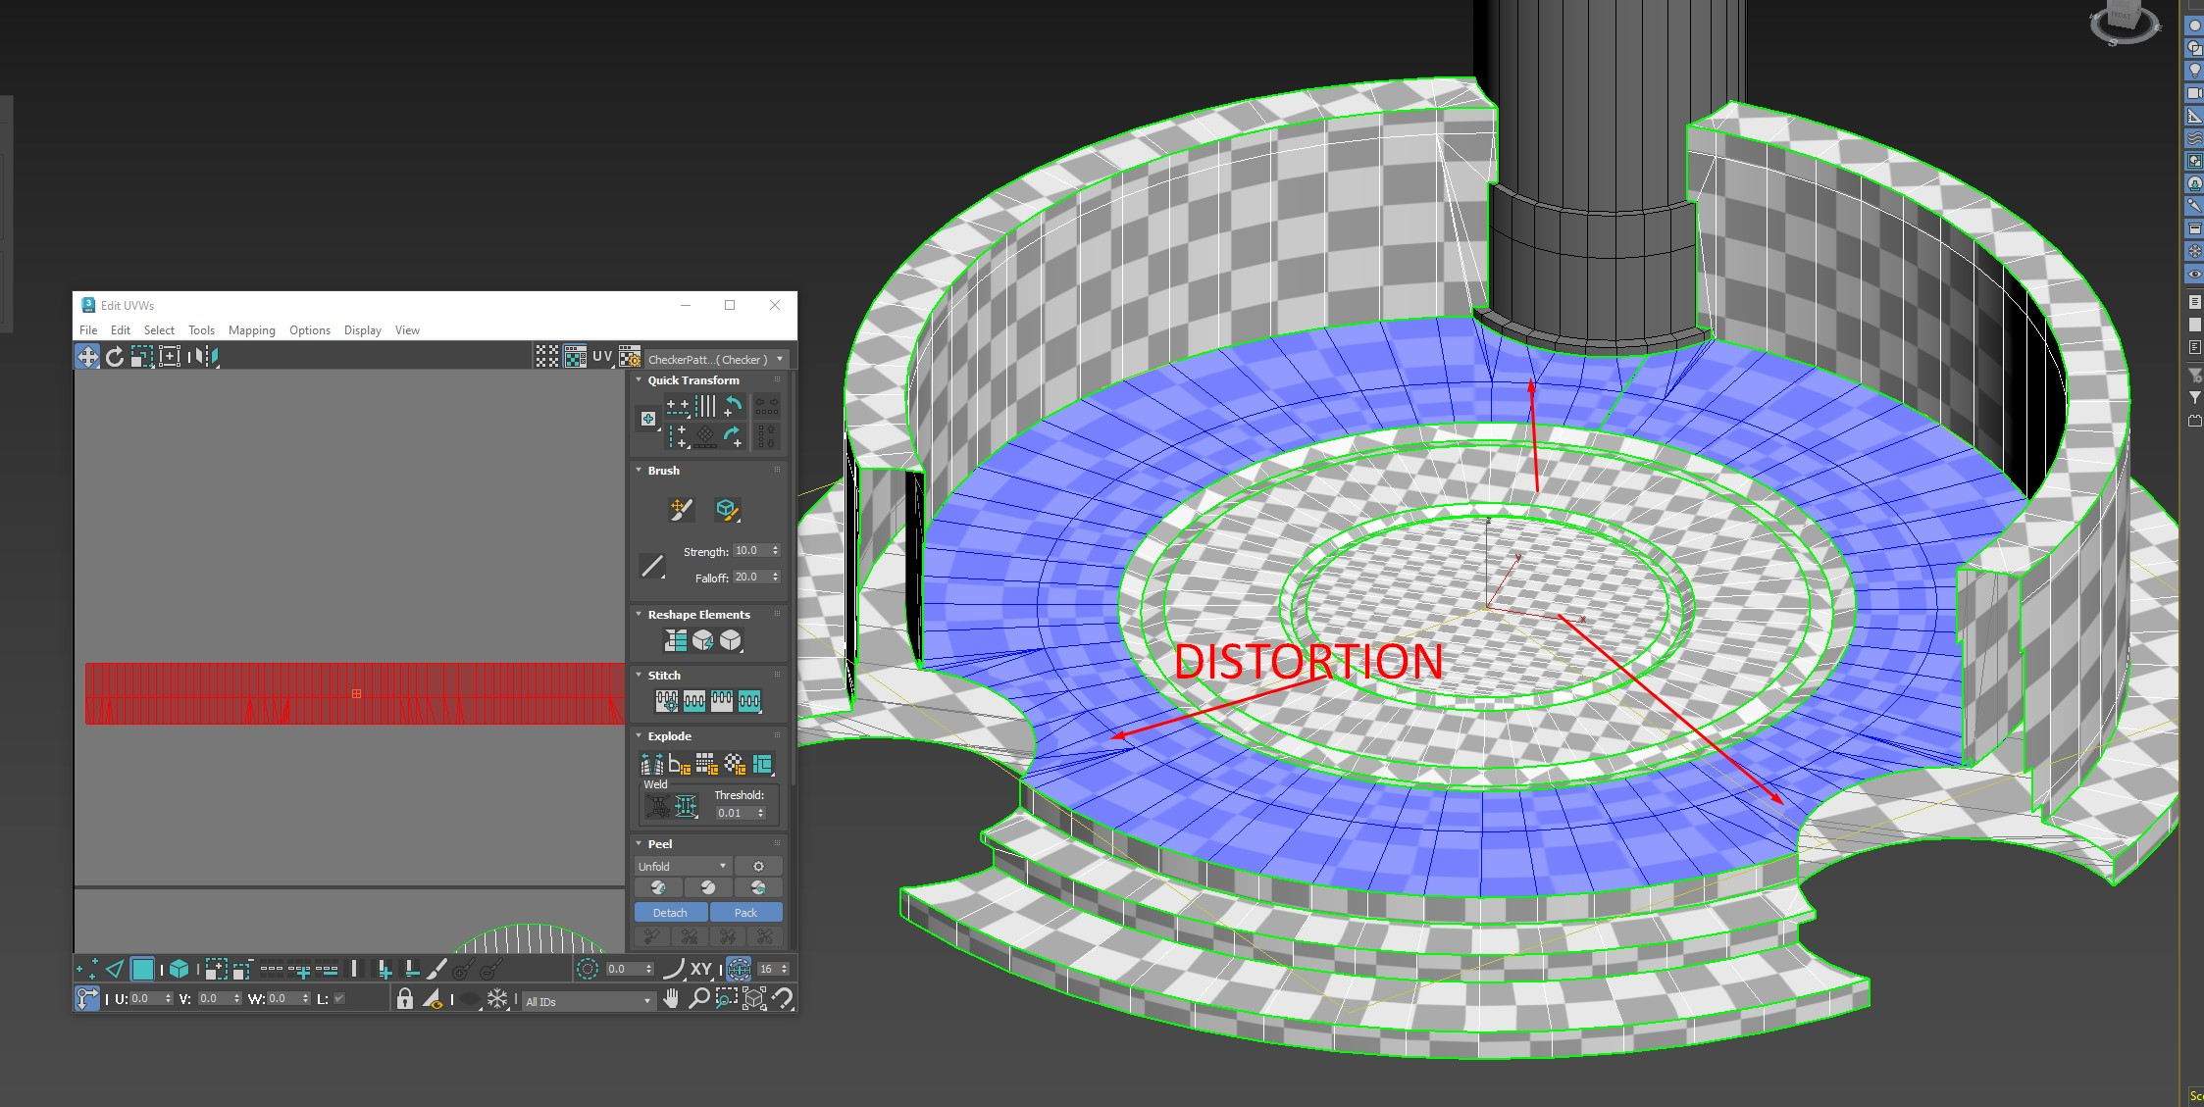Select the Zoom magnifier tool
Screen dimensions: 2204x1107
point(698,998)
